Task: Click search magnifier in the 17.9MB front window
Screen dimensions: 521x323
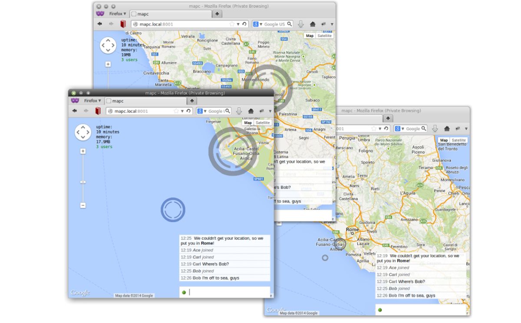Action: pos(228,111)
